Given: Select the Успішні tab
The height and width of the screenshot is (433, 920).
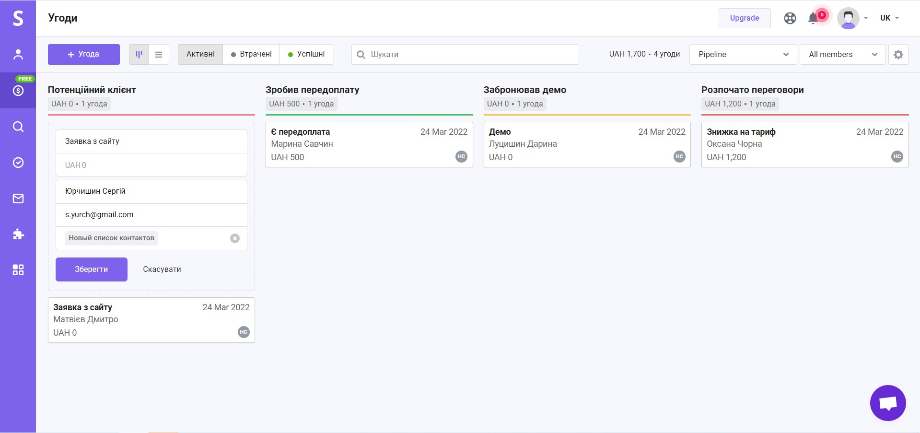Looking at the screenshot, I should [306, 54].
